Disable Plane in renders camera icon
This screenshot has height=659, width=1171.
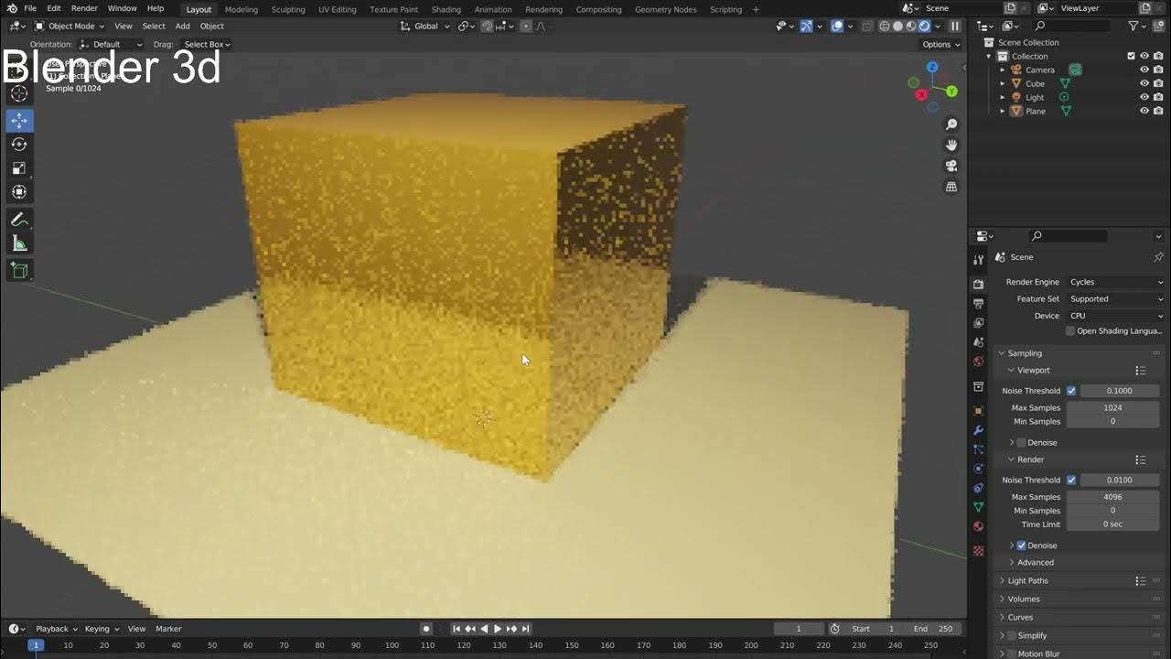tap(1158, 111)
